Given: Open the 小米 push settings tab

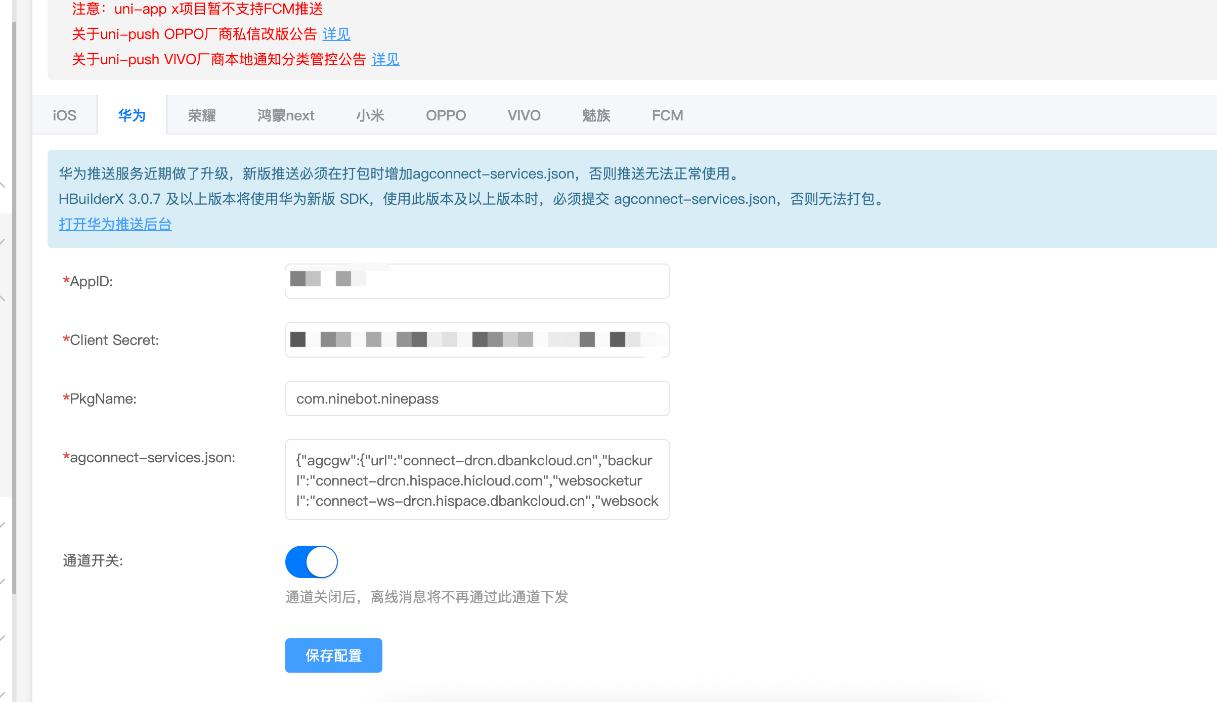Looking at the screenshot, I should coord(370,115).
